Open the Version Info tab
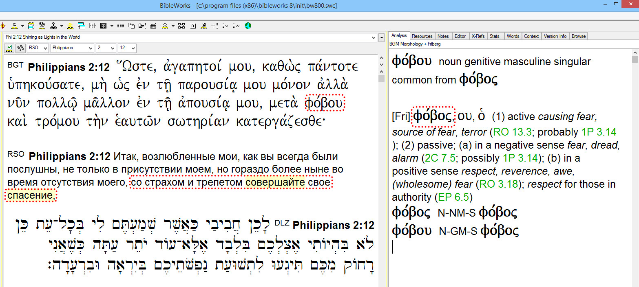639x287 pixels. (x=555, y=36)
